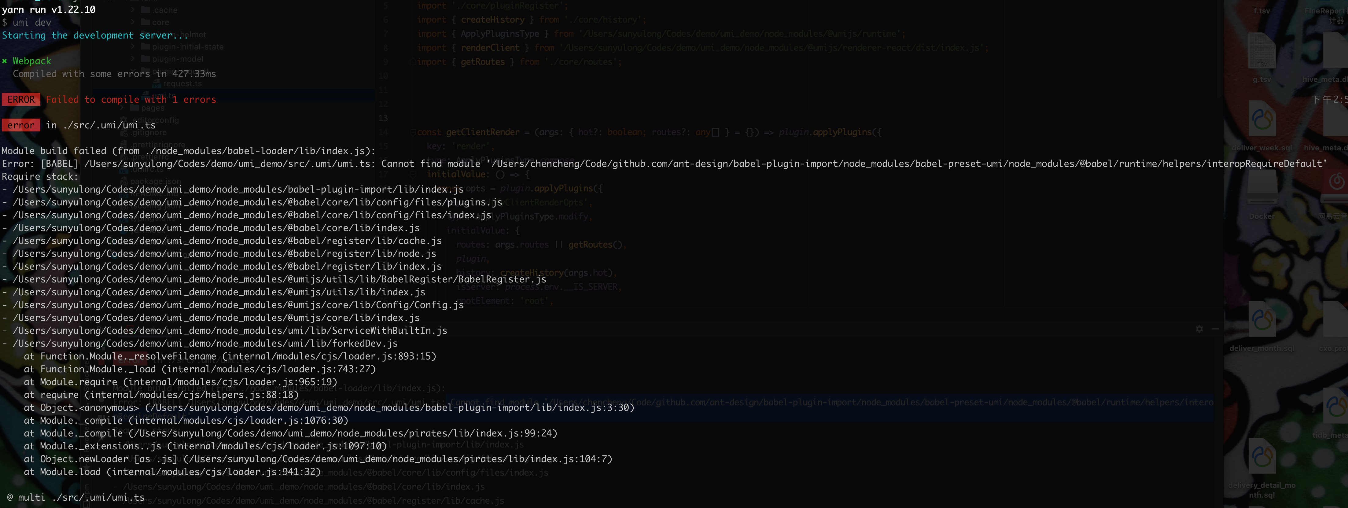Click 'Compiled with some errors in 427.33ms'

[x=114, y=74]
